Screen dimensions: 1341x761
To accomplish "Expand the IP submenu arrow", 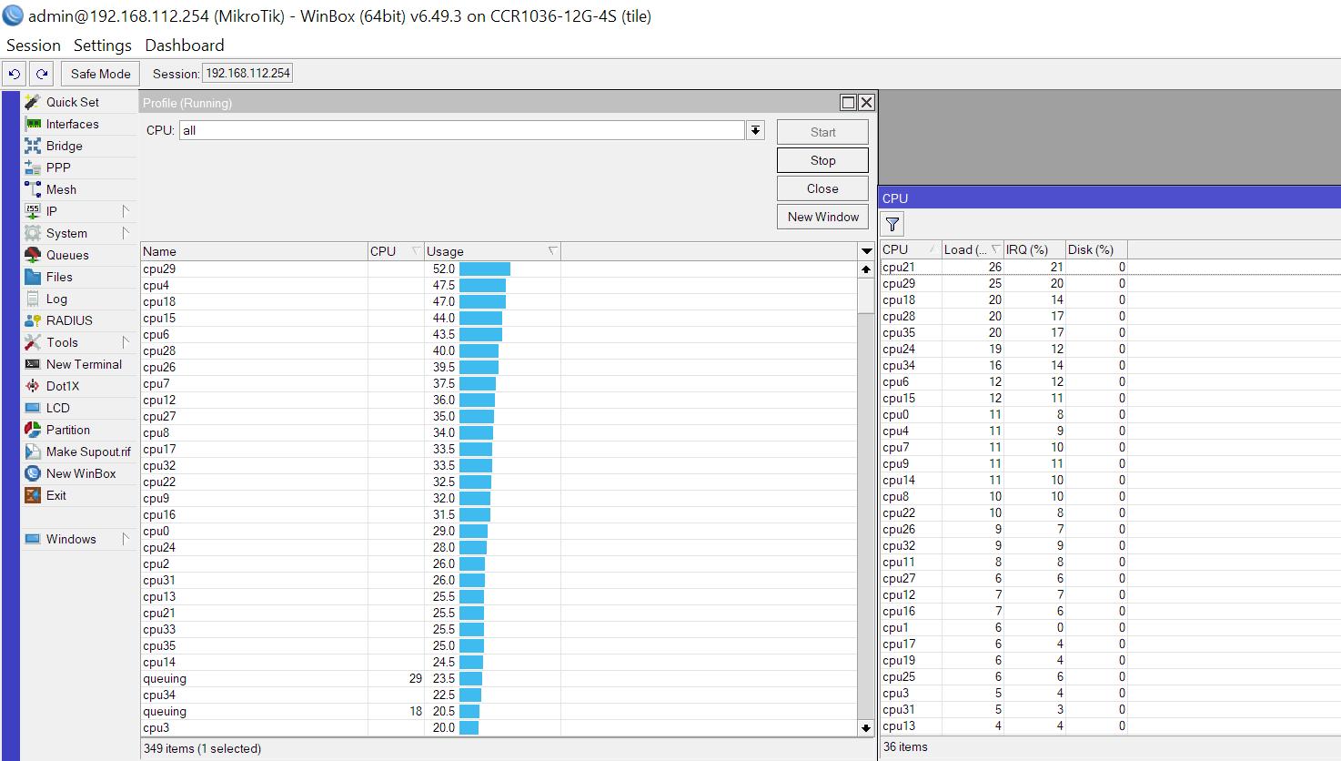I will click(x=126, y=211).
